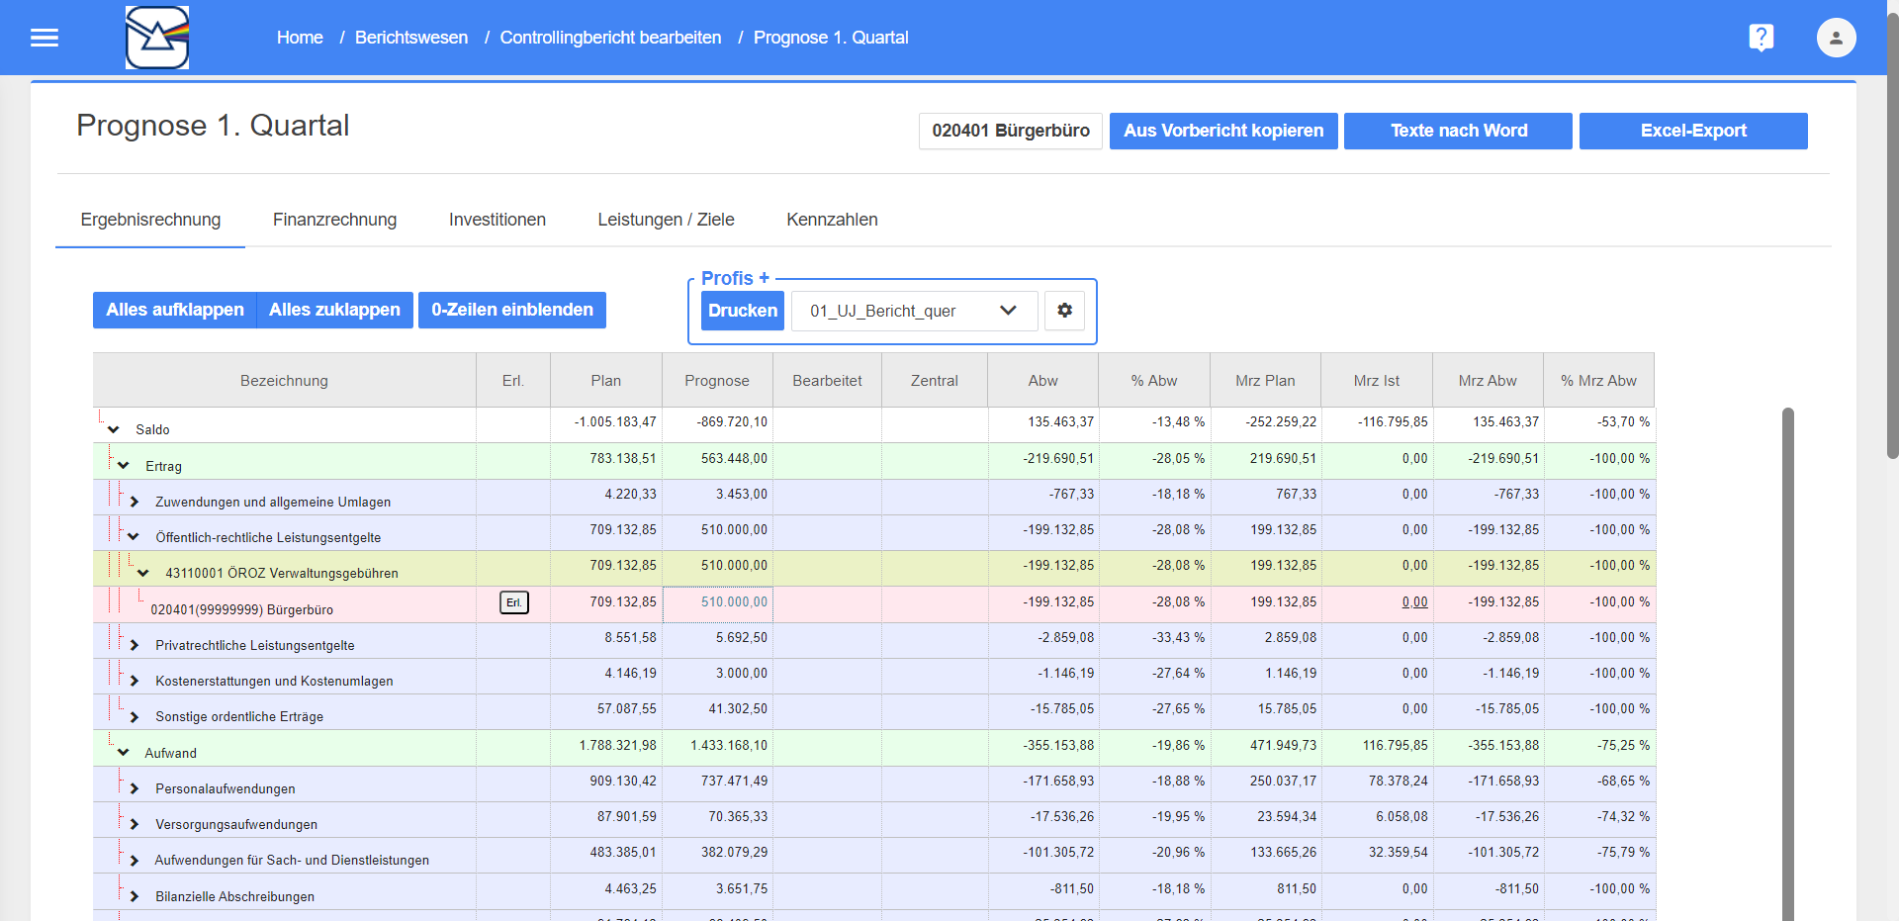
Task: Open the 01_UJ_Bericht_quer profile dropdown
Action: (x=913, y=311)
